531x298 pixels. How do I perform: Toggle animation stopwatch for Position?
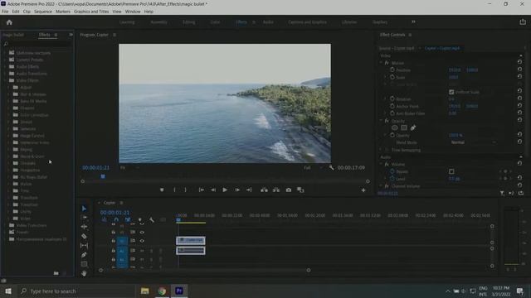(x=392, y=70)
